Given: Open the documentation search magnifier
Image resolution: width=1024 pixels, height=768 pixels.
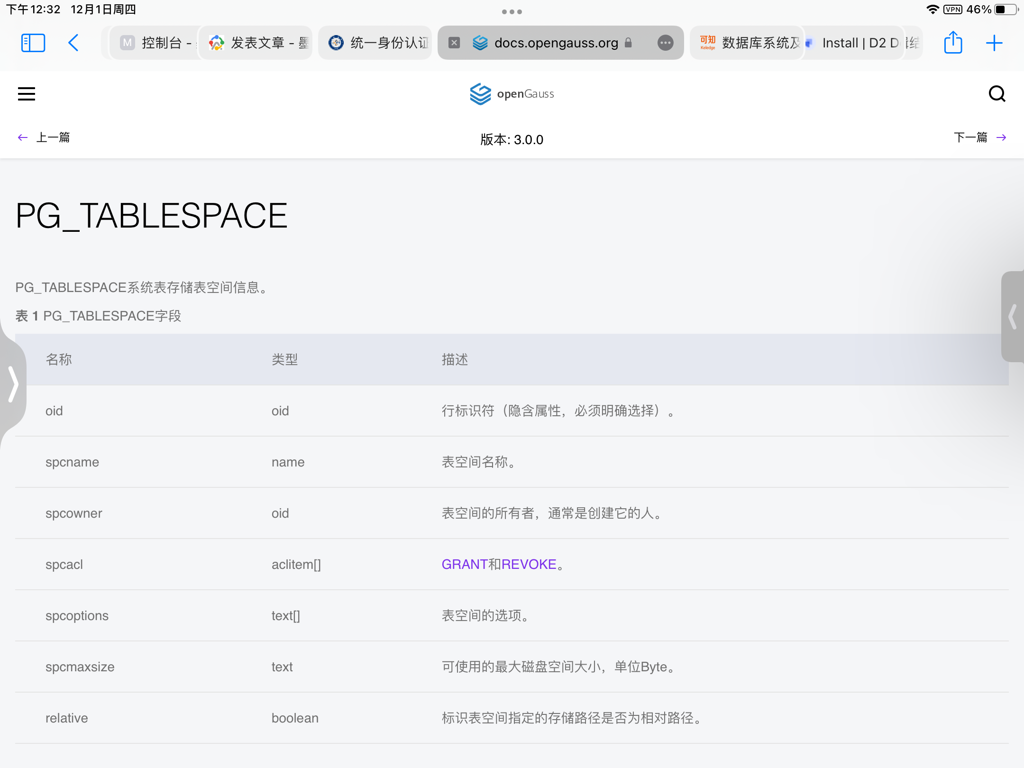Looking at the screenshot, I should pos(997,93).
